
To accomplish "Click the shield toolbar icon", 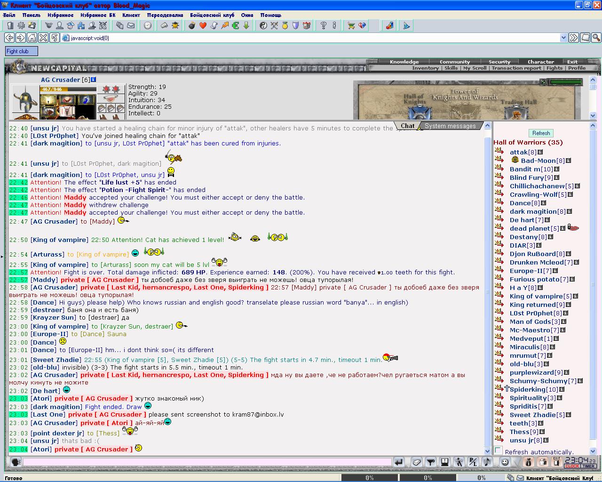I will (295, 25).
